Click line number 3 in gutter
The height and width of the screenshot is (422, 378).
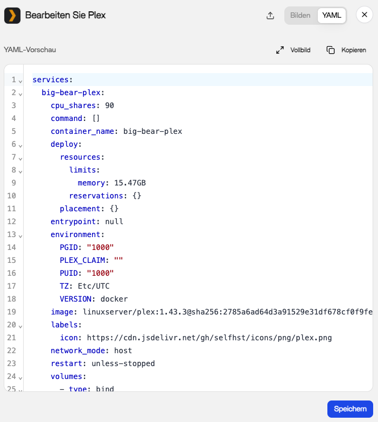(x=13, y=105)
